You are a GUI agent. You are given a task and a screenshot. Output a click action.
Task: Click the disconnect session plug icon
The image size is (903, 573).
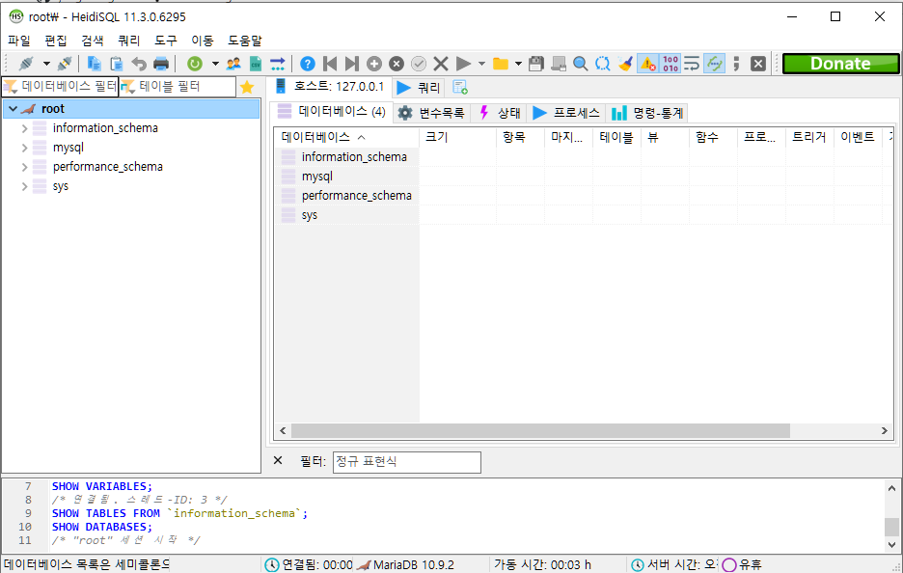pyautogui.click(x=65, y=64)
